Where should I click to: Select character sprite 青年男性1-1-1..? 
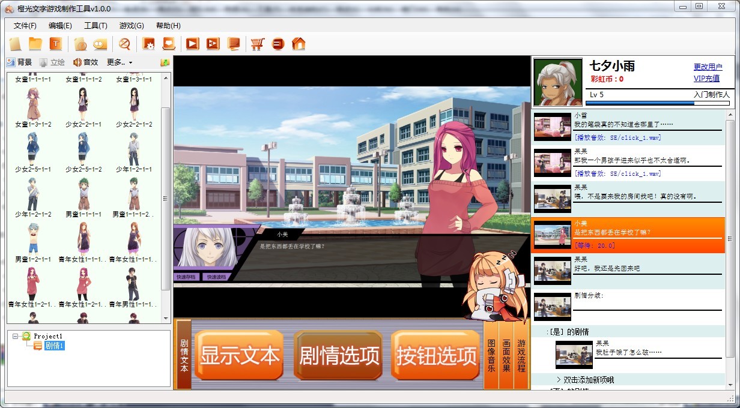(x=133, y=287)
